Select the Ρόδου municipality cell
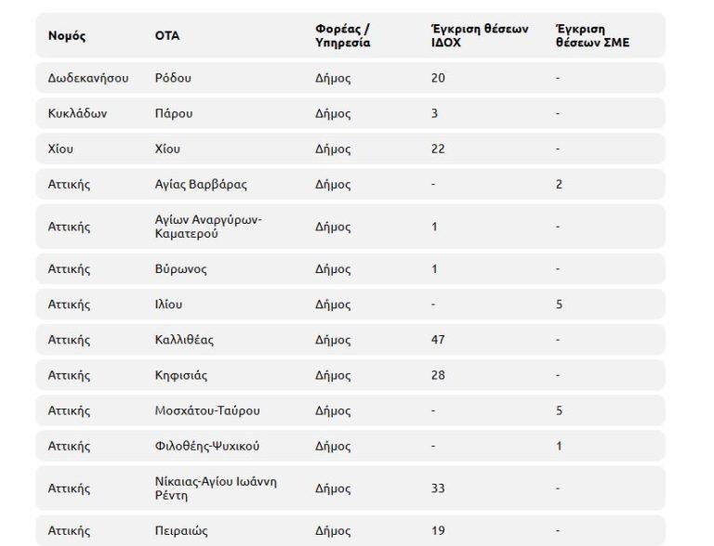 [174, 78]
